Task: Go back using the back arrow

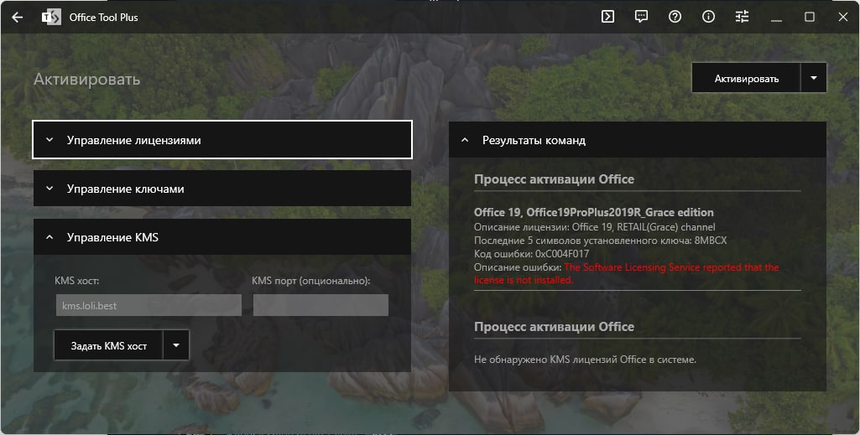Action: (17, 17)
